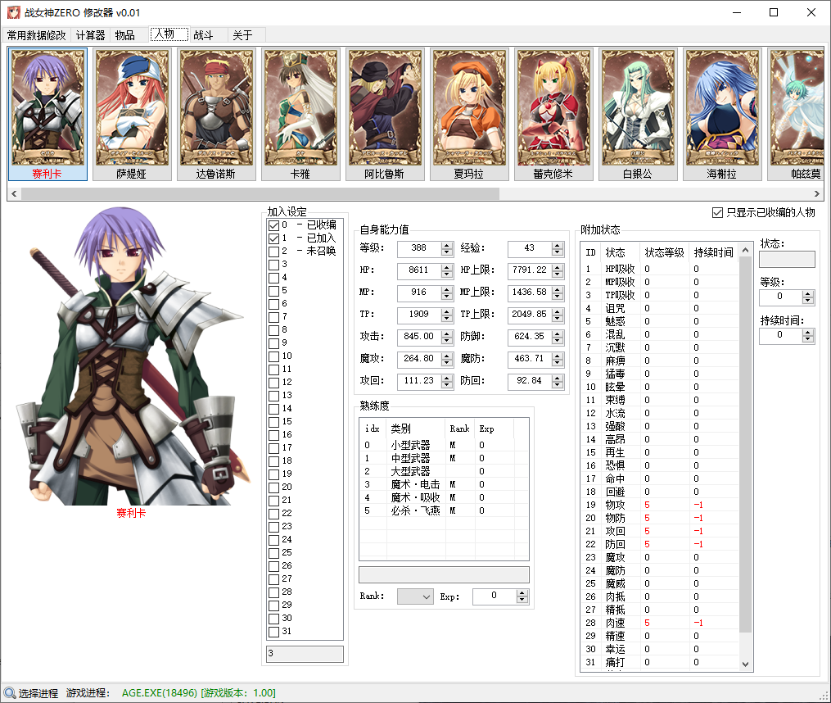Screen dimensions: 831x703
Task: Select the 夏玛拉 character portrait card
Action: 469,115
